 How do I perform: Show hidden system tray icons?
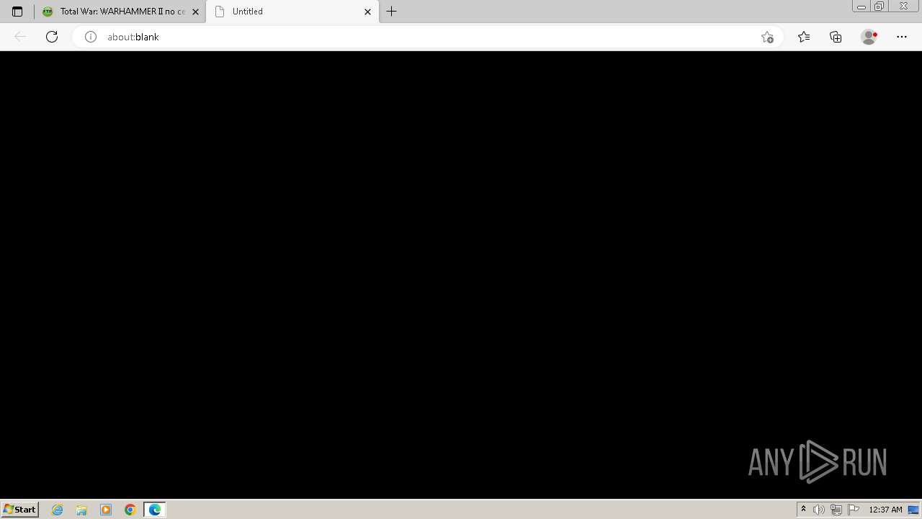click(803, 510)
